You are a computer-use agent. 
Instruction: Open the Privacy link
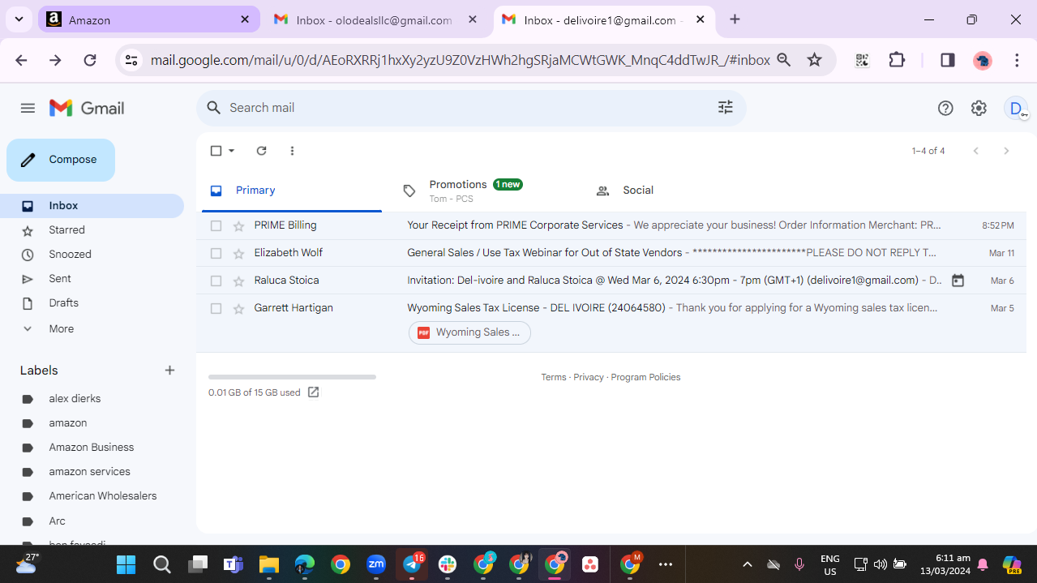coord(589,377)
